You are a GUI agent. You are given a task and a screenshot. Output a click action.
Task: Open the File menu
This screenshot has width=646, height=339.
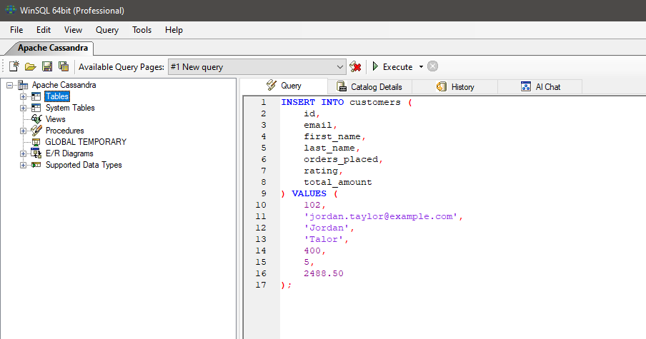(16, 30)
